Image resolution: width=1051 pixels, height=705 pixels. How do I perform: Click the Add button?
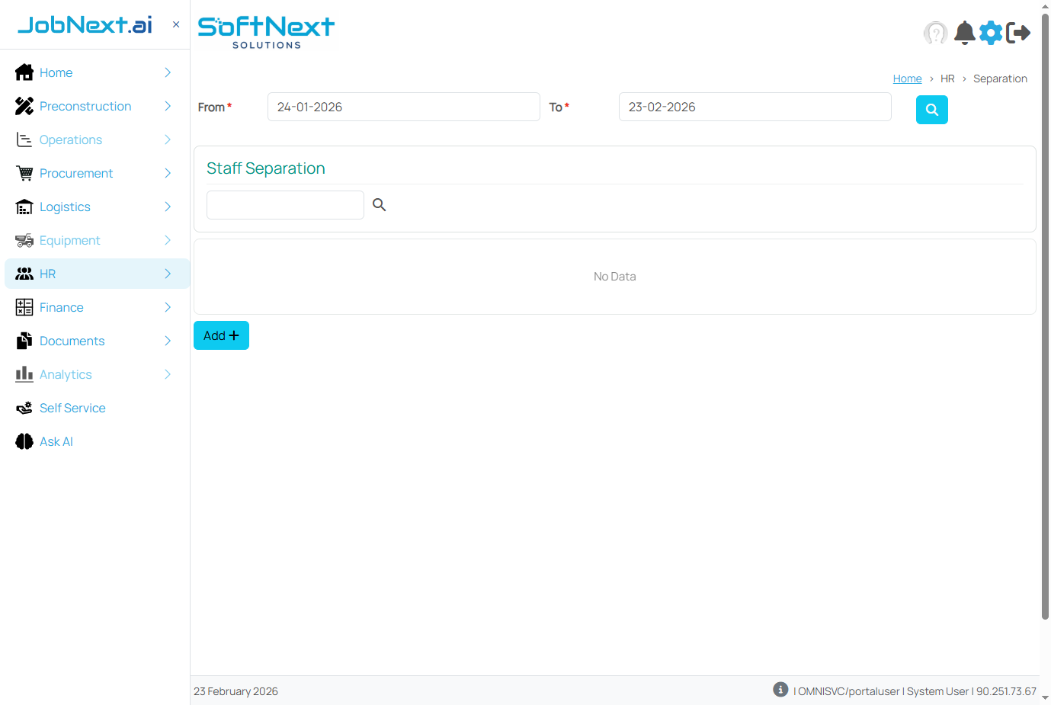pyautogui.click(x=221, y=335)
